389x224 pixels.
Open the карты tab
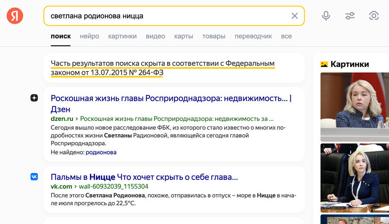pos(184,36)
